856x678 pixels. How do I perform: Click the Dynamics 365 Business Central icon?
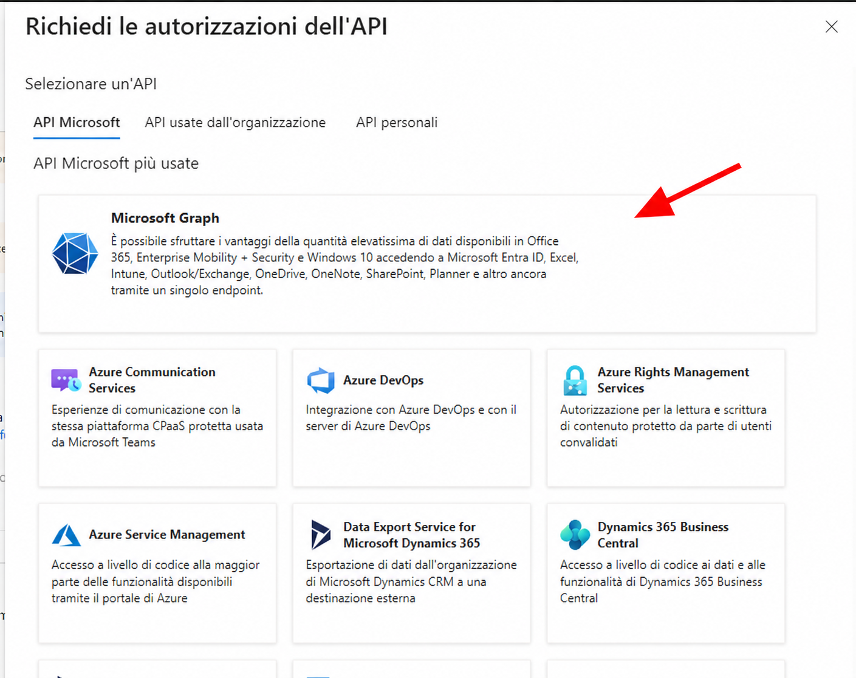[575, 535]
